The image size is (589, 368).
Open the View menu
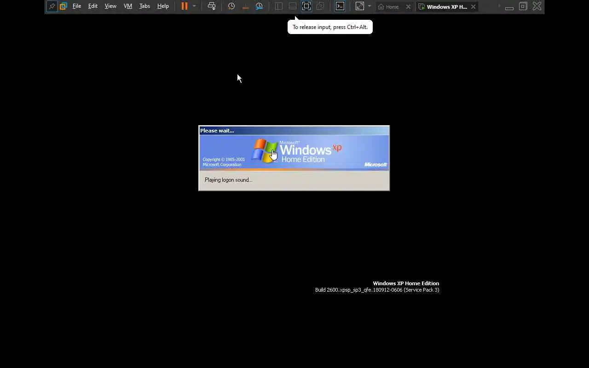click(x=110, y=6)
